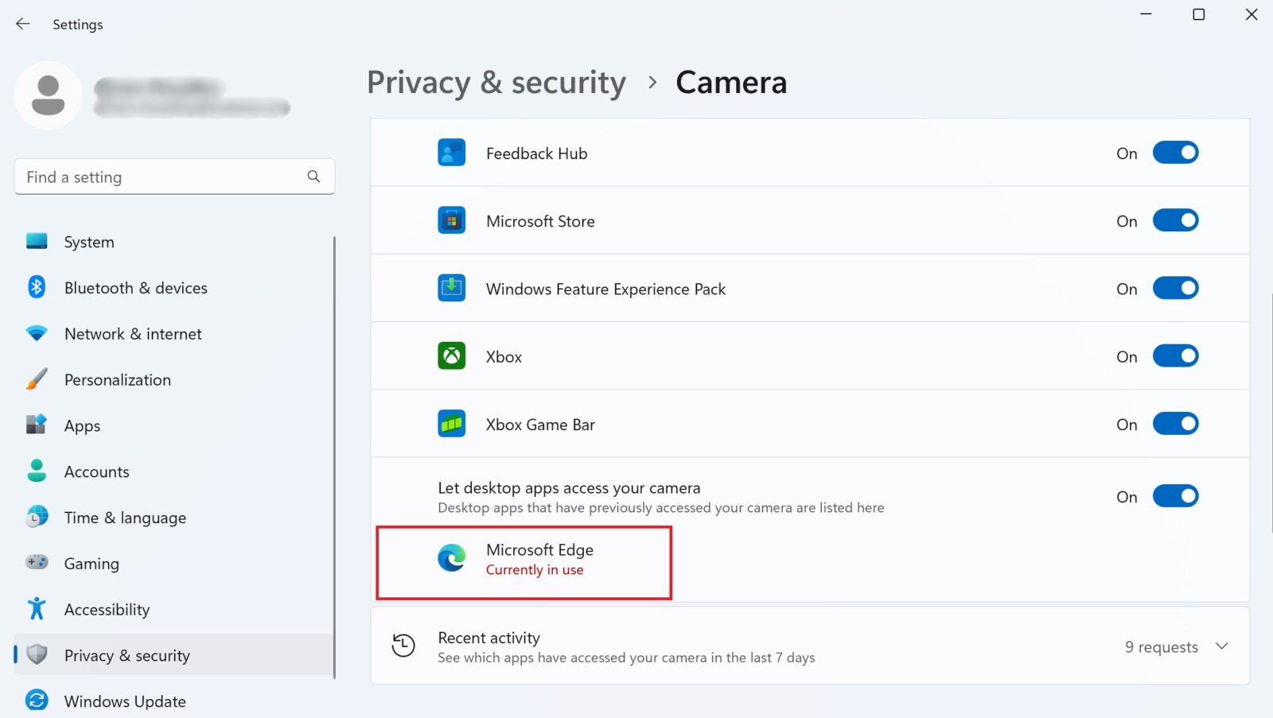Click the Xbox Game Bar icon

452,424
